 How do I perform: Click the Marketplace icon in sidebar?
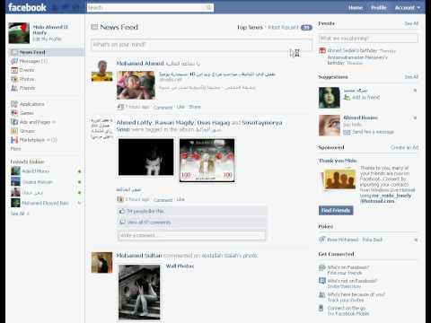(14, 140)
